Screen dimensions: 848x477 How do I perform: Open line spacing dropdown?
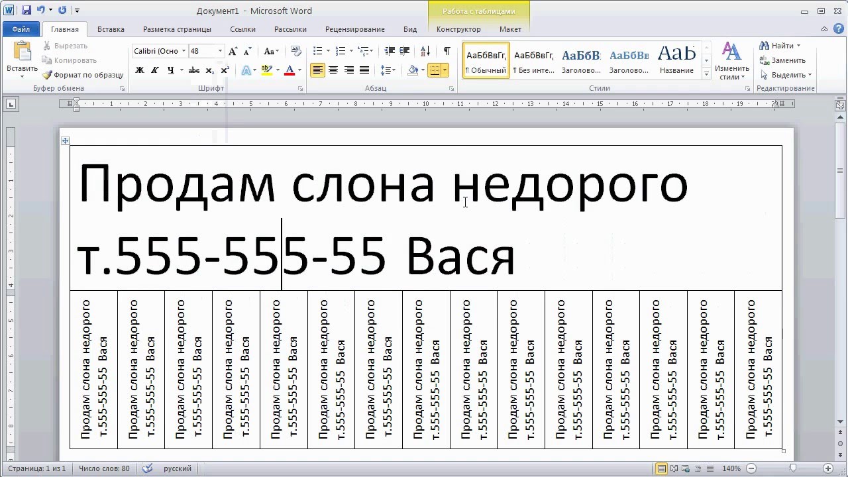388,70
